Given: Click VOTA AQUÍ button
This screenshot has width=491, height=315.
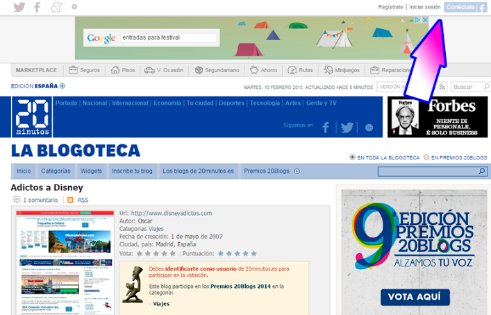Looking at the screenshot, I should coord(415,297).
